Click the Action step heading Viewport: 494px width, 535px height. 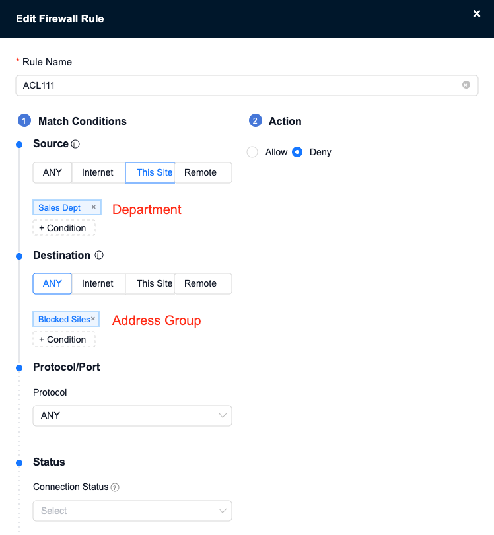285,121
